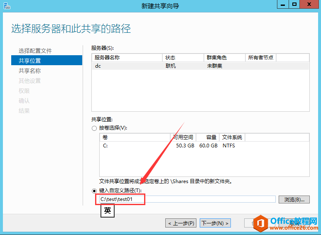Select the C: volume row
321x235 pixels.
(204, 146)
